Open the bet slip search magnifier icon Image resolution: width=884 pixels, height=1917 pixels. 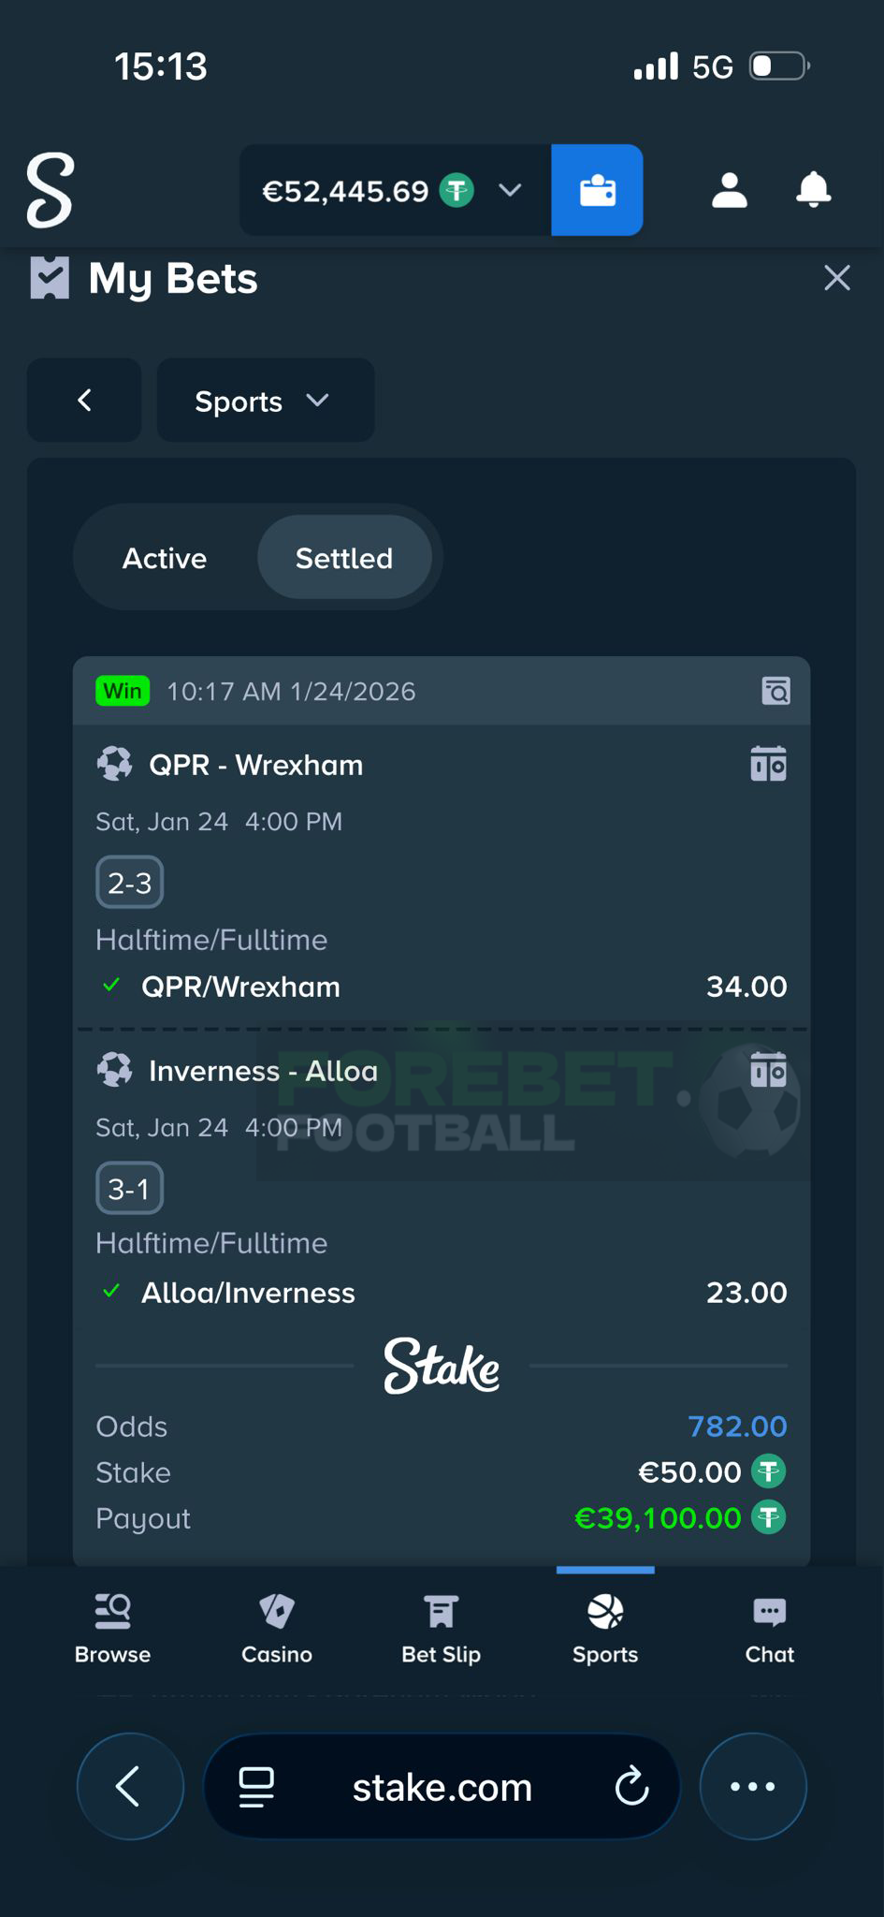click(x=775, y=691)
